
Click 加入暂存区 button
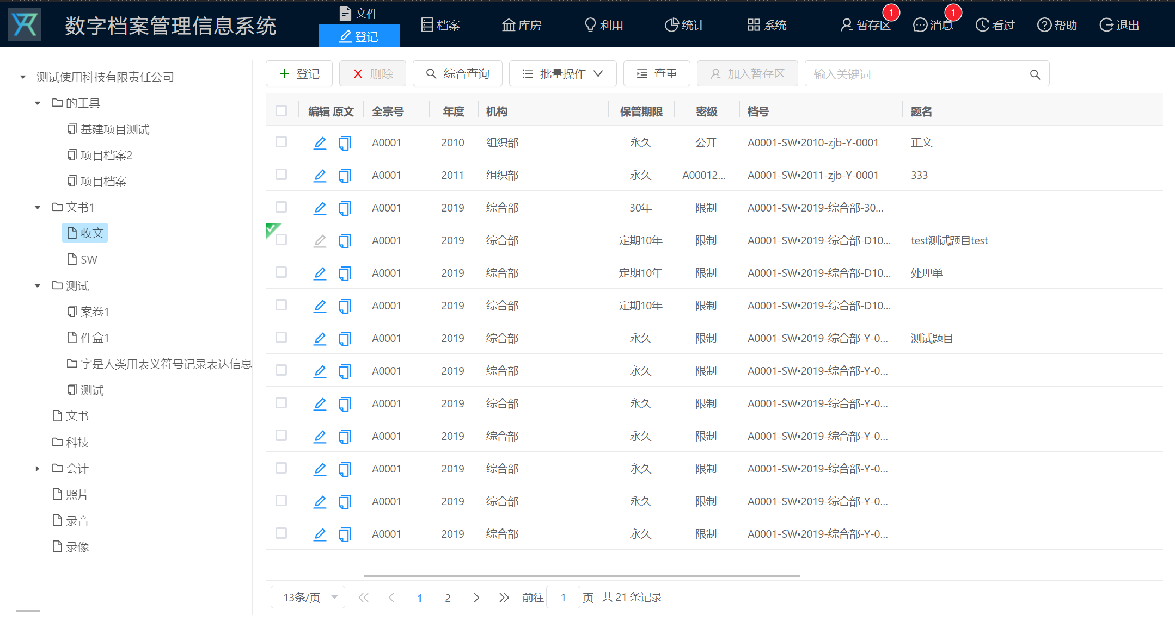748,74
